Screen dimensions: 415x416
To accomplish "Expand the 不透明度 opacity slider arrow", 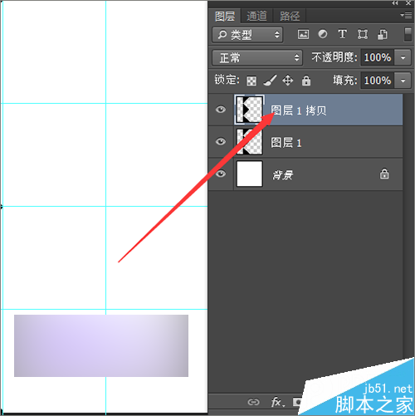I will [x=403, y=57].
